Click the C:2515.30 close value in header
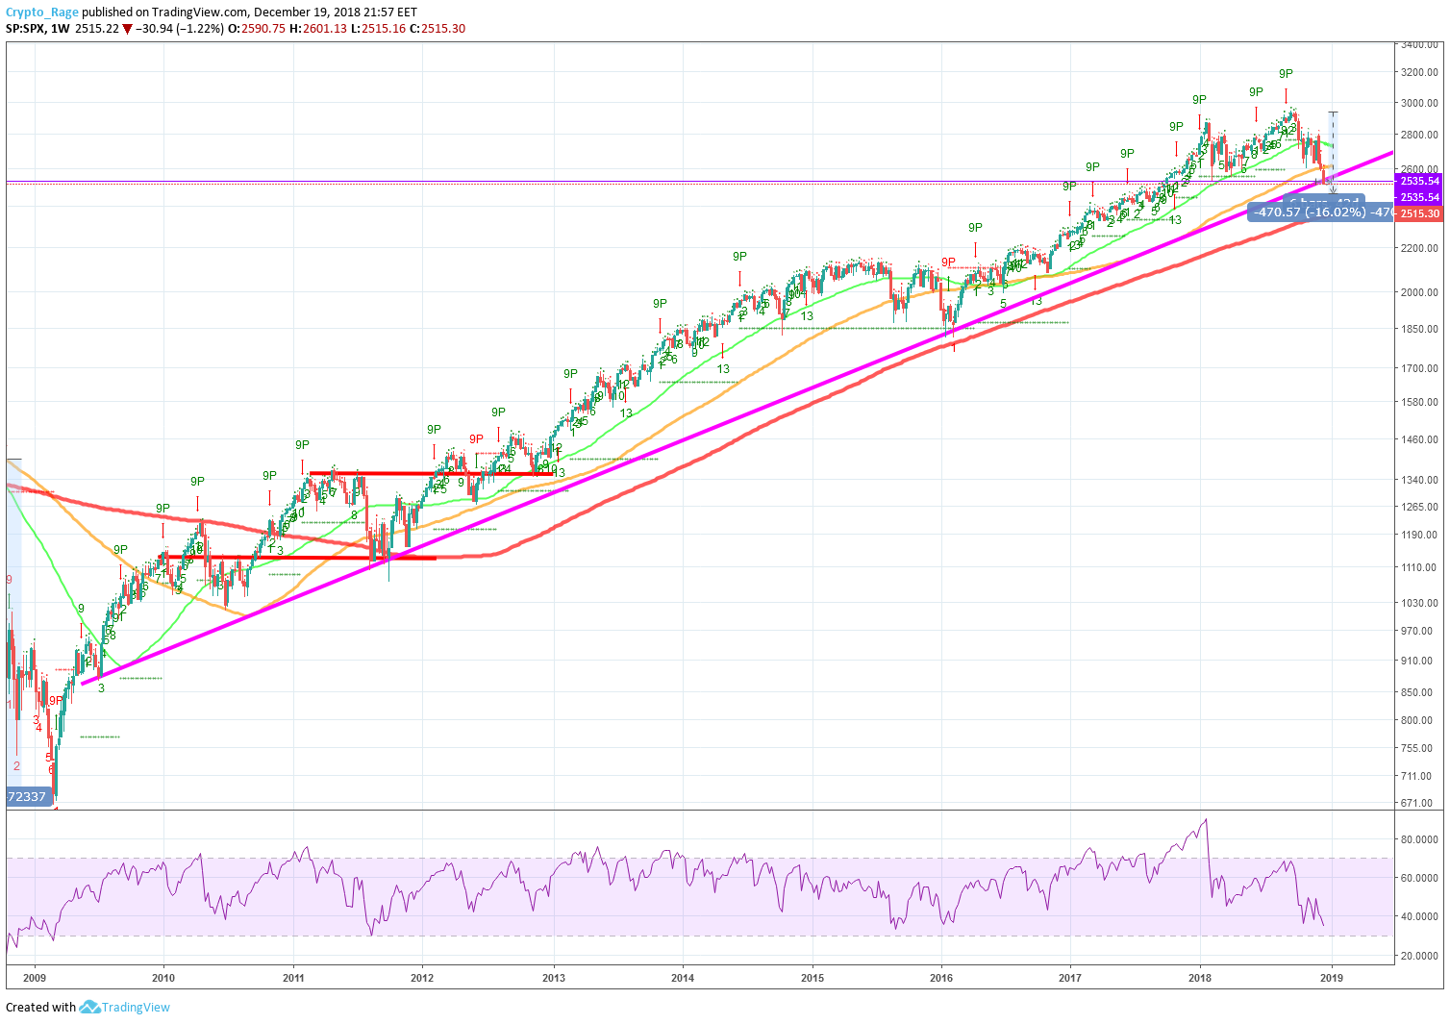Screen dimensions: 1450x1024 point(437,29)
